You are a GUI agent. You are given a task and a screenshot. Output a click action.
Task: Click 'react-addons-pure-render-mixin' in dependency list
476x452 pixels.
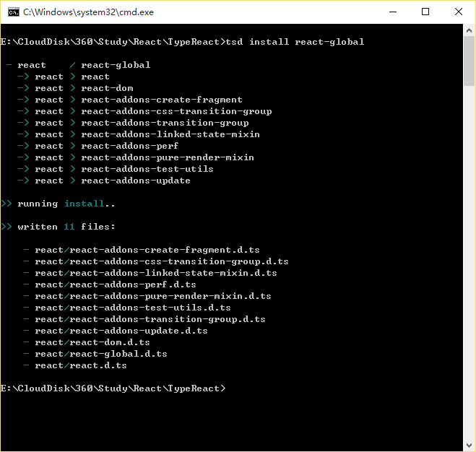click(x=168, y=157)
